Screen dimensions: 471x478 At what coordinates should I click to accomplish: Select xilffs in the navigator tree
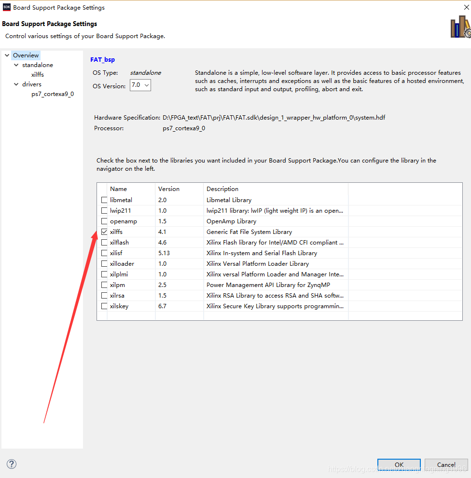(38, 75)
